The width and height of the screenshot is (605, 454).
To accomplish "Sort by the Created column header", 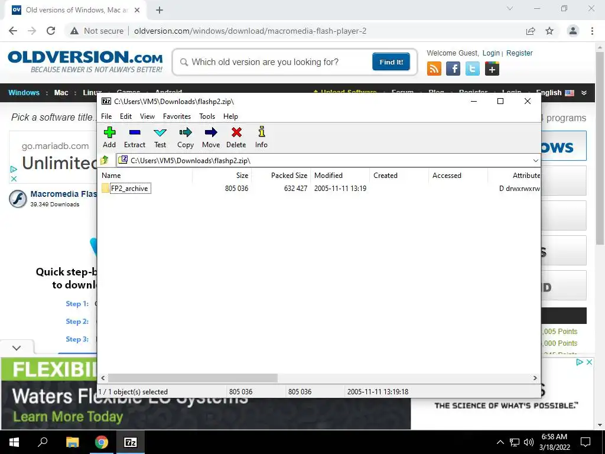I will tap(399, 175).
